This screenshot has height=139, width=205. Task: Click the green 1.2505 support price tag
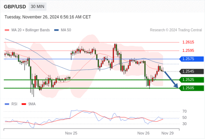click(x=192, y=88)
